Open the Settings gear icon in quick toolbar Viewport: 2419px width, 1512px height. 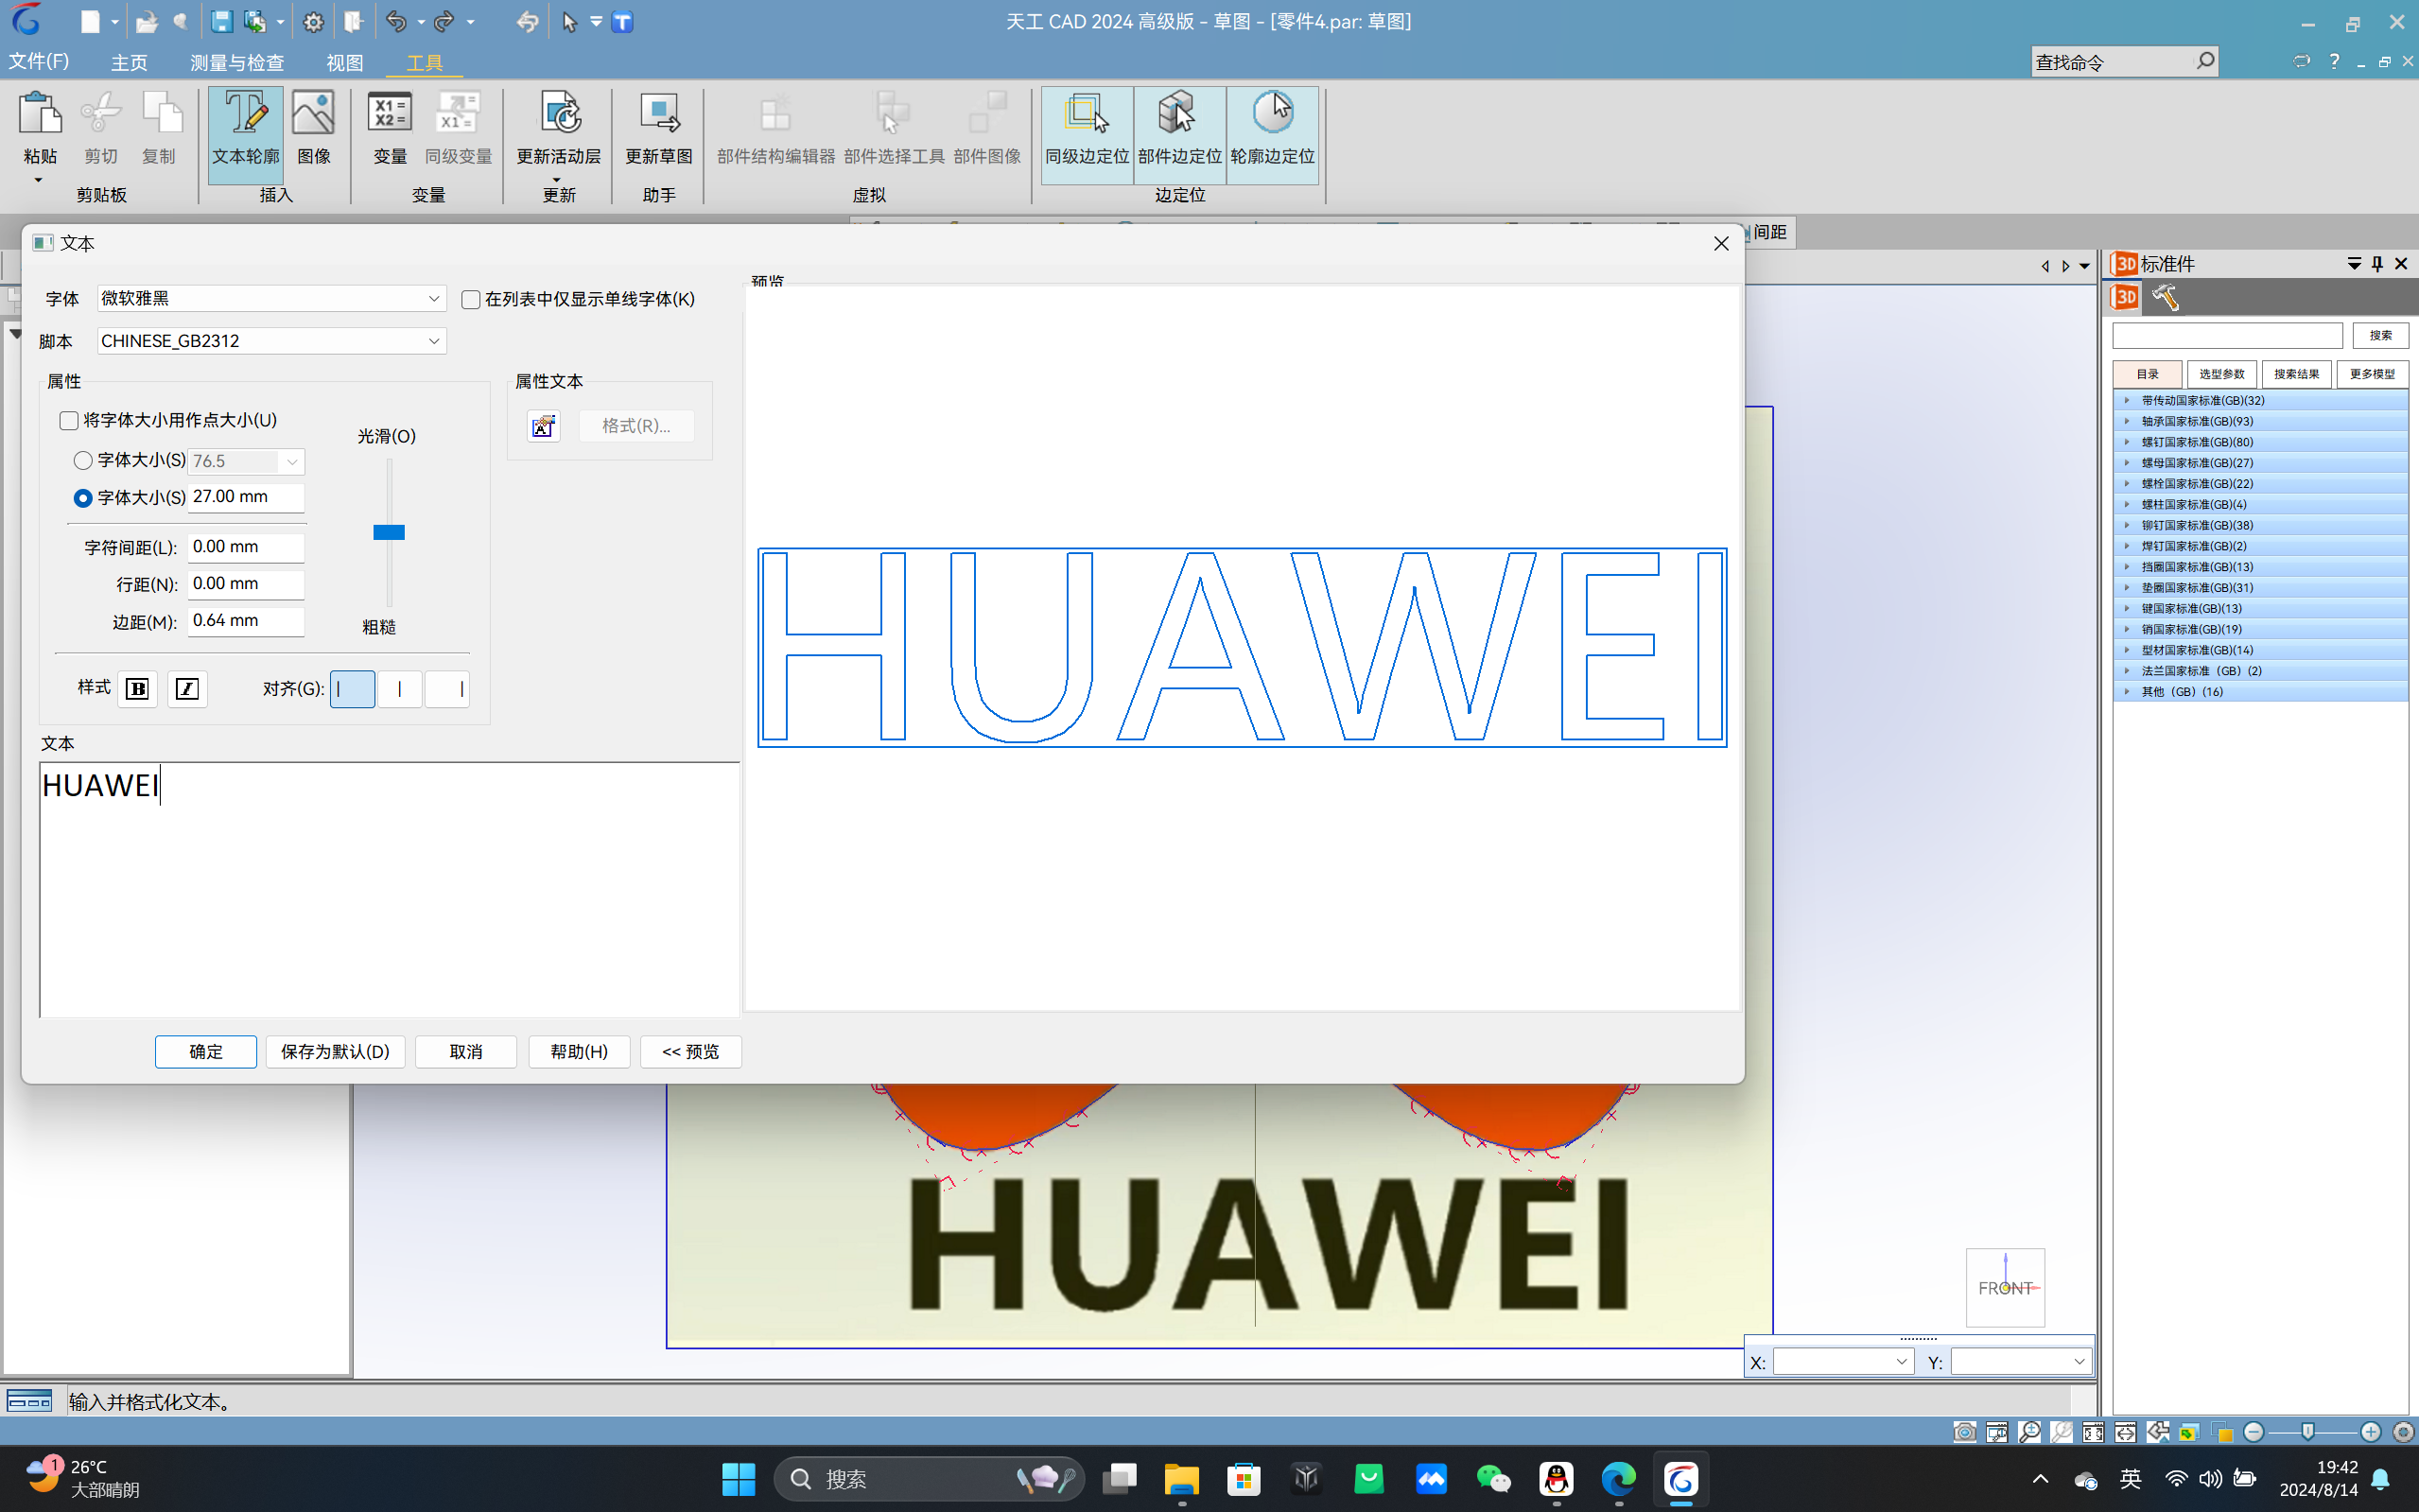point(313,21)
